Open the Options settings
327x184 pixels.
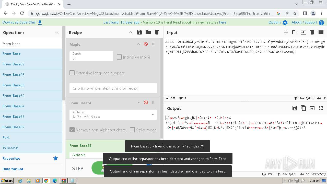[278, 22]
